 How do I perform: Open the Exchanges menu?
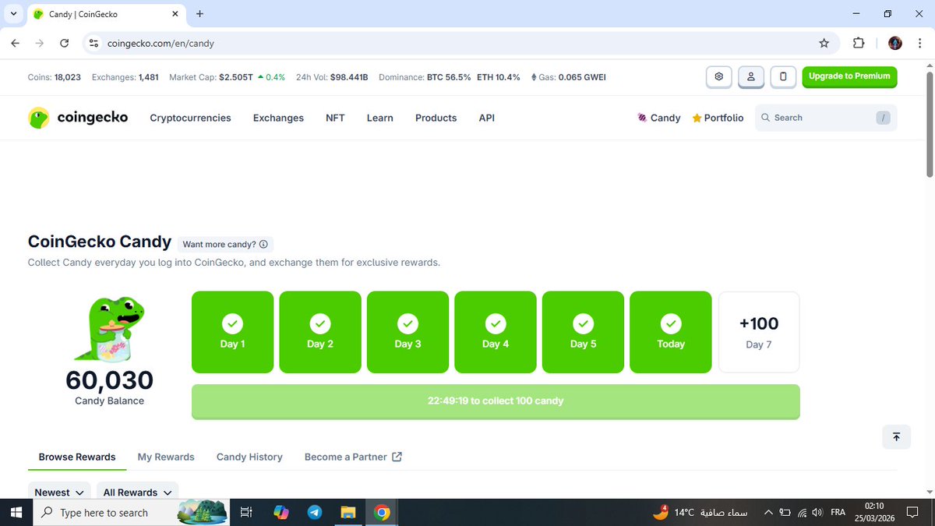click(278, 118)
